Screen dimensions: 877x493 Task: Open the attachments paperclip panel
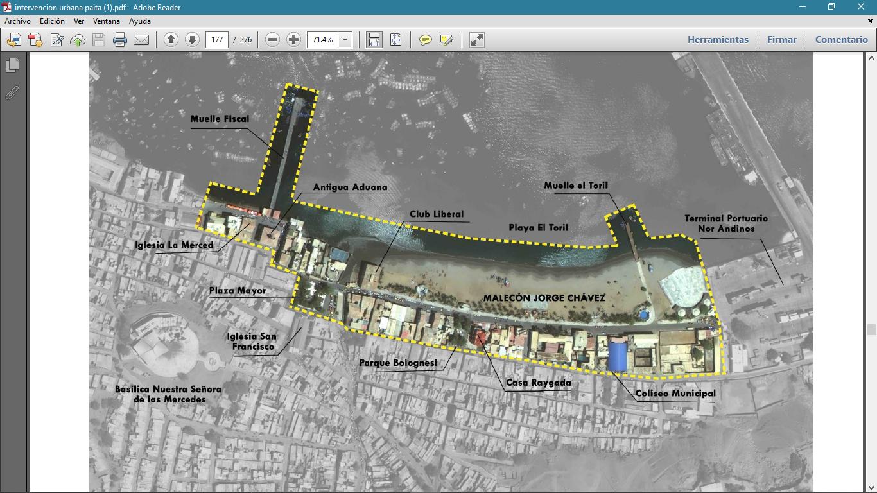coord(12,93)
